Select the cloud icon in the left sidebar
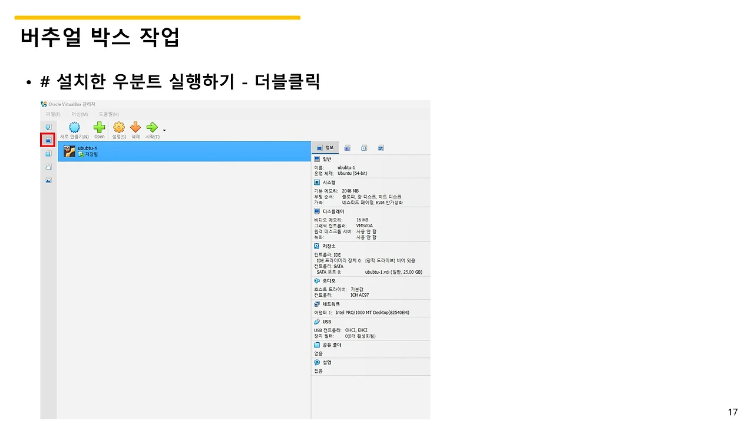The height and width of the screenshot is (424, 754). pyautogui.click(x=48, y=167)
